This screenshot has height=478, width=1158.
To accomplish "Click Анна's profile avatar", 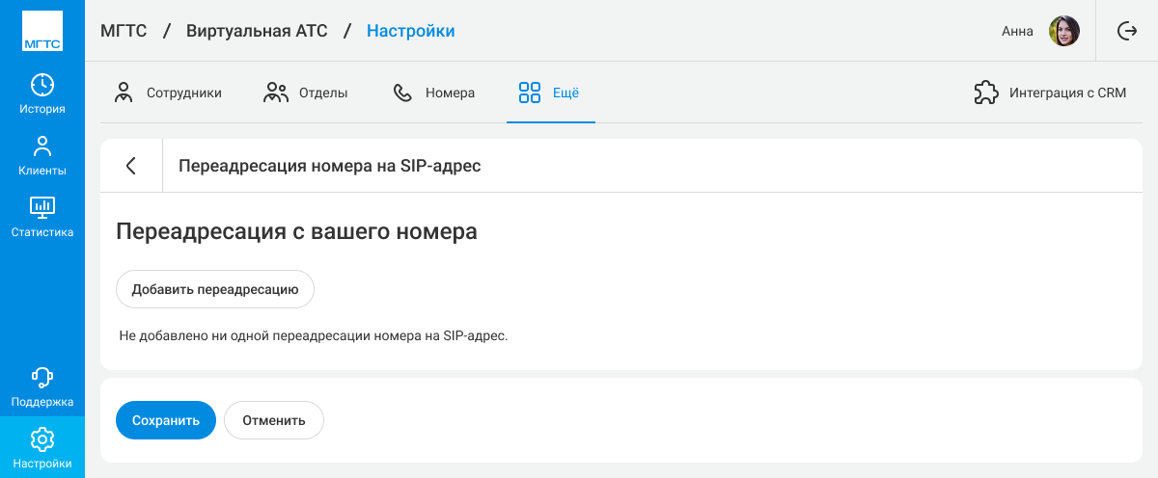I will point(1063,32).
